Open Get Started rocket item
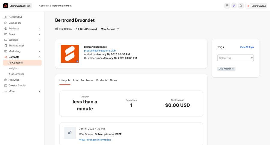 [x=15, y=17]
